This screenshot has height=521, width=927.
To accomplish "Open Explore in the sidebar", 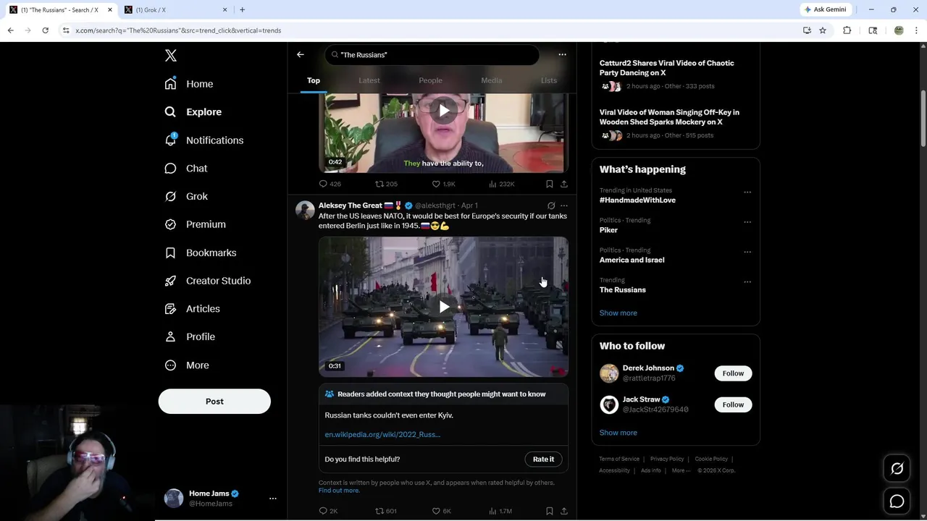I will (193, 112).
